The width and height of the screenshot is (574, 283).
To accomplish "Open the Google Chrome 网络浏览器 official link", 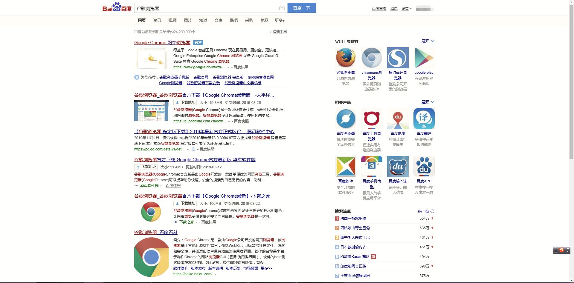I will [162, 42].
